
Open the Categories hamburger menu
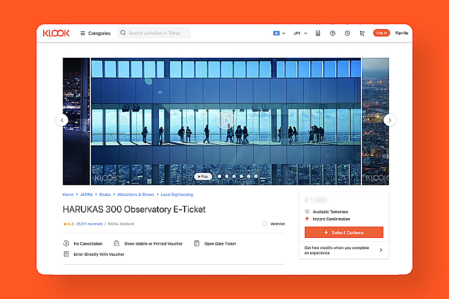95,33
